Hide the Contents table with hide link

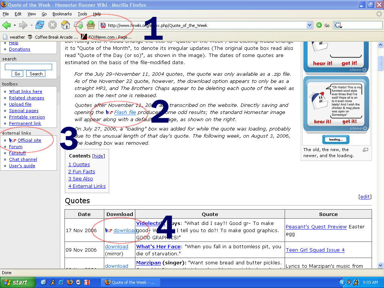pos(99,156)
